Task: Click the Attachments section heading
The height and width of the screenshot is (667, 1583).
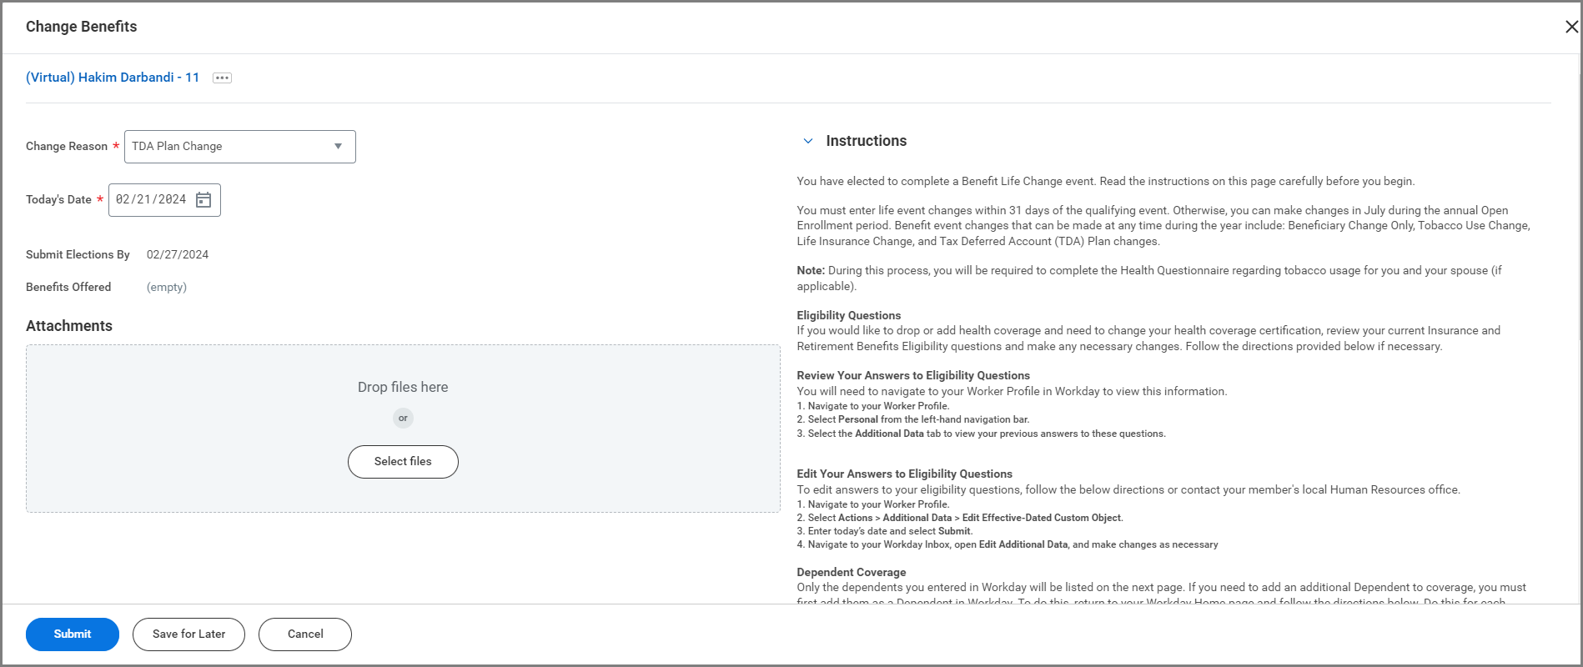Action: (69, 326)
